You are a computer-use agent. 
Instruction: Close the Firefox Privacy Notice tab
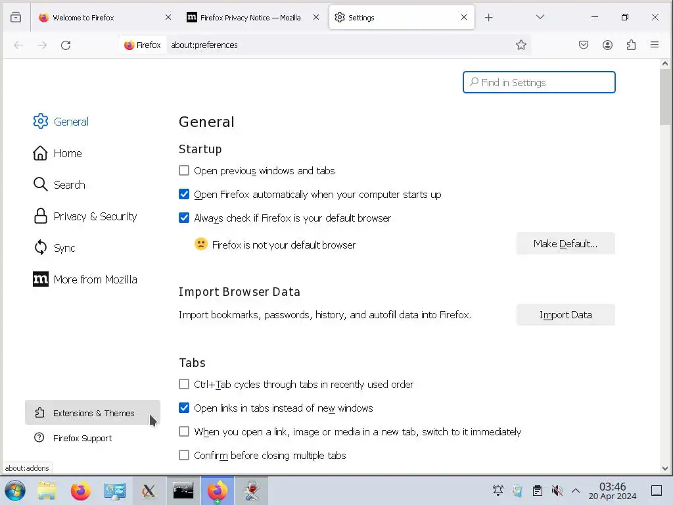tap(316, 17)
